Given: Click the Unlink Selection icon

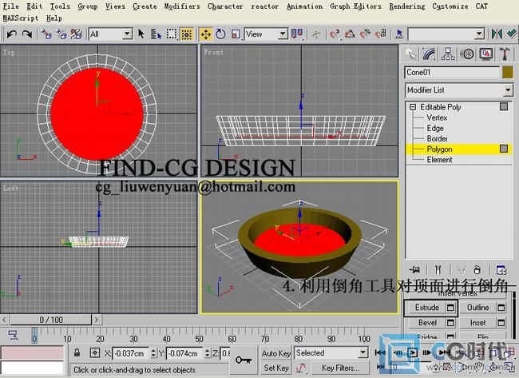Looking at the screenshot, I should 61,34.
